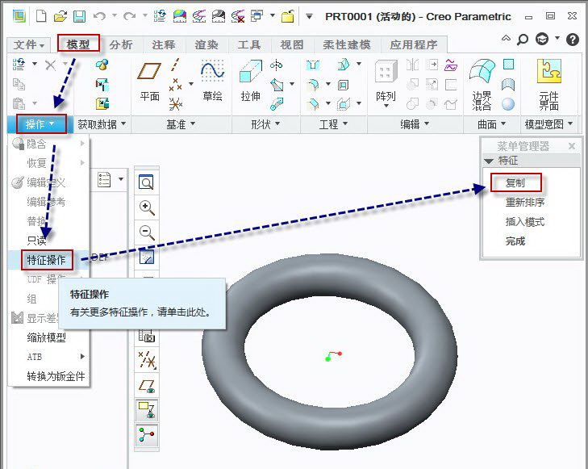Switch to the 分析 (Analysis) tab
588x469 pixels.
point(121,45)
